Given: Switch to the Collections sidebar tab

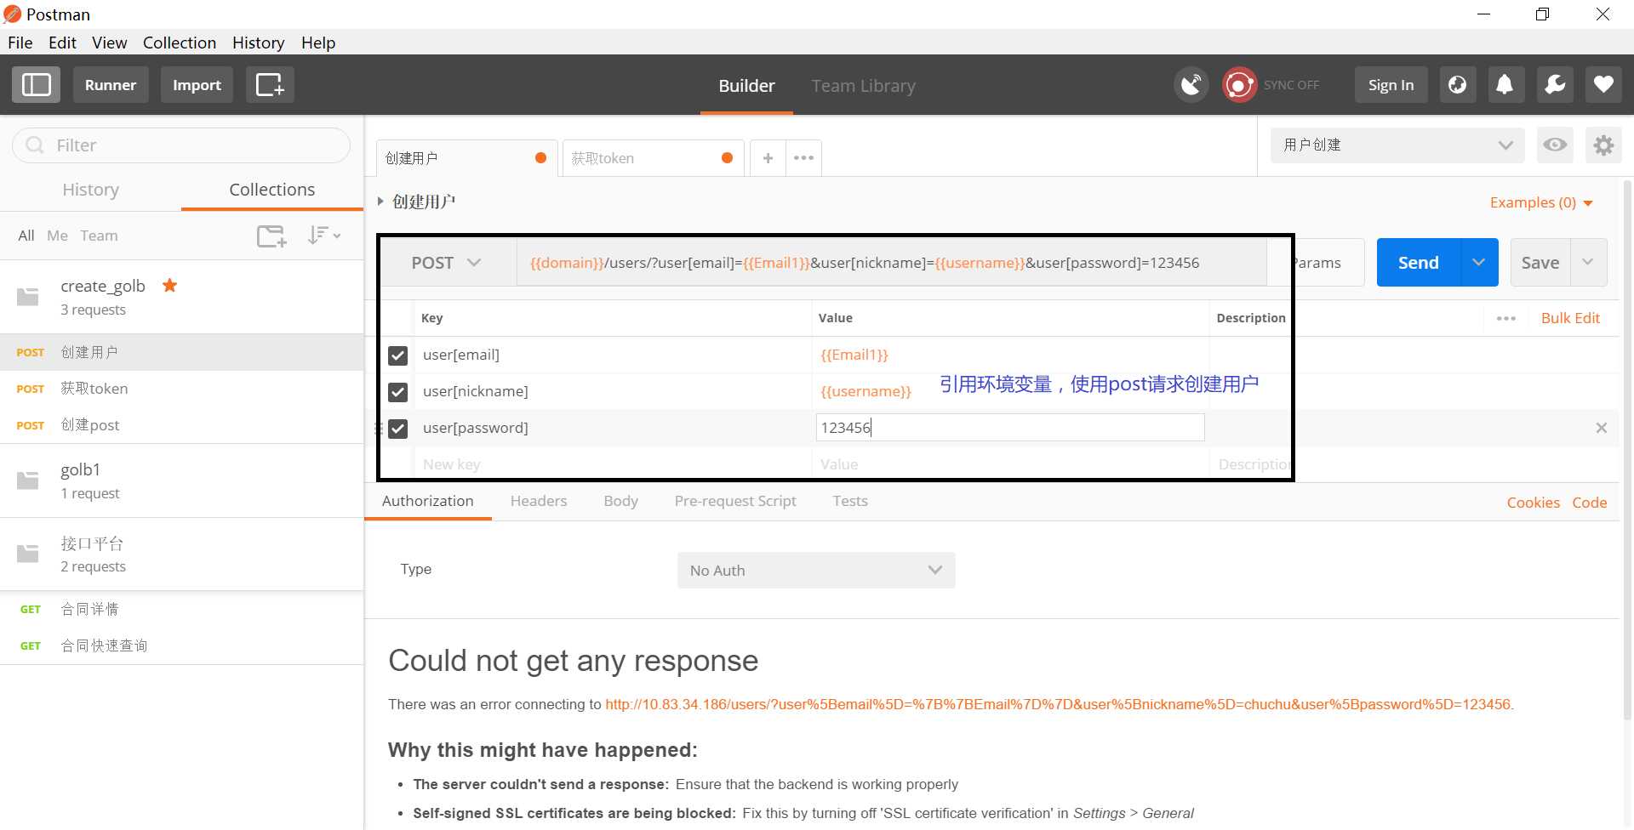Looking at the screenshot, I should tap(272, 190).
